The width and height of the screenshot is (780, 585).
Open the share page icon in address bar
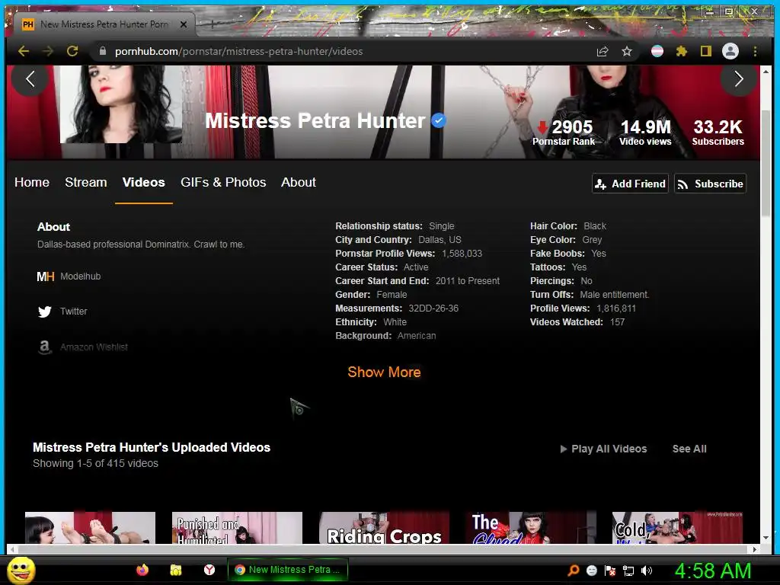(x=603, y=51)
